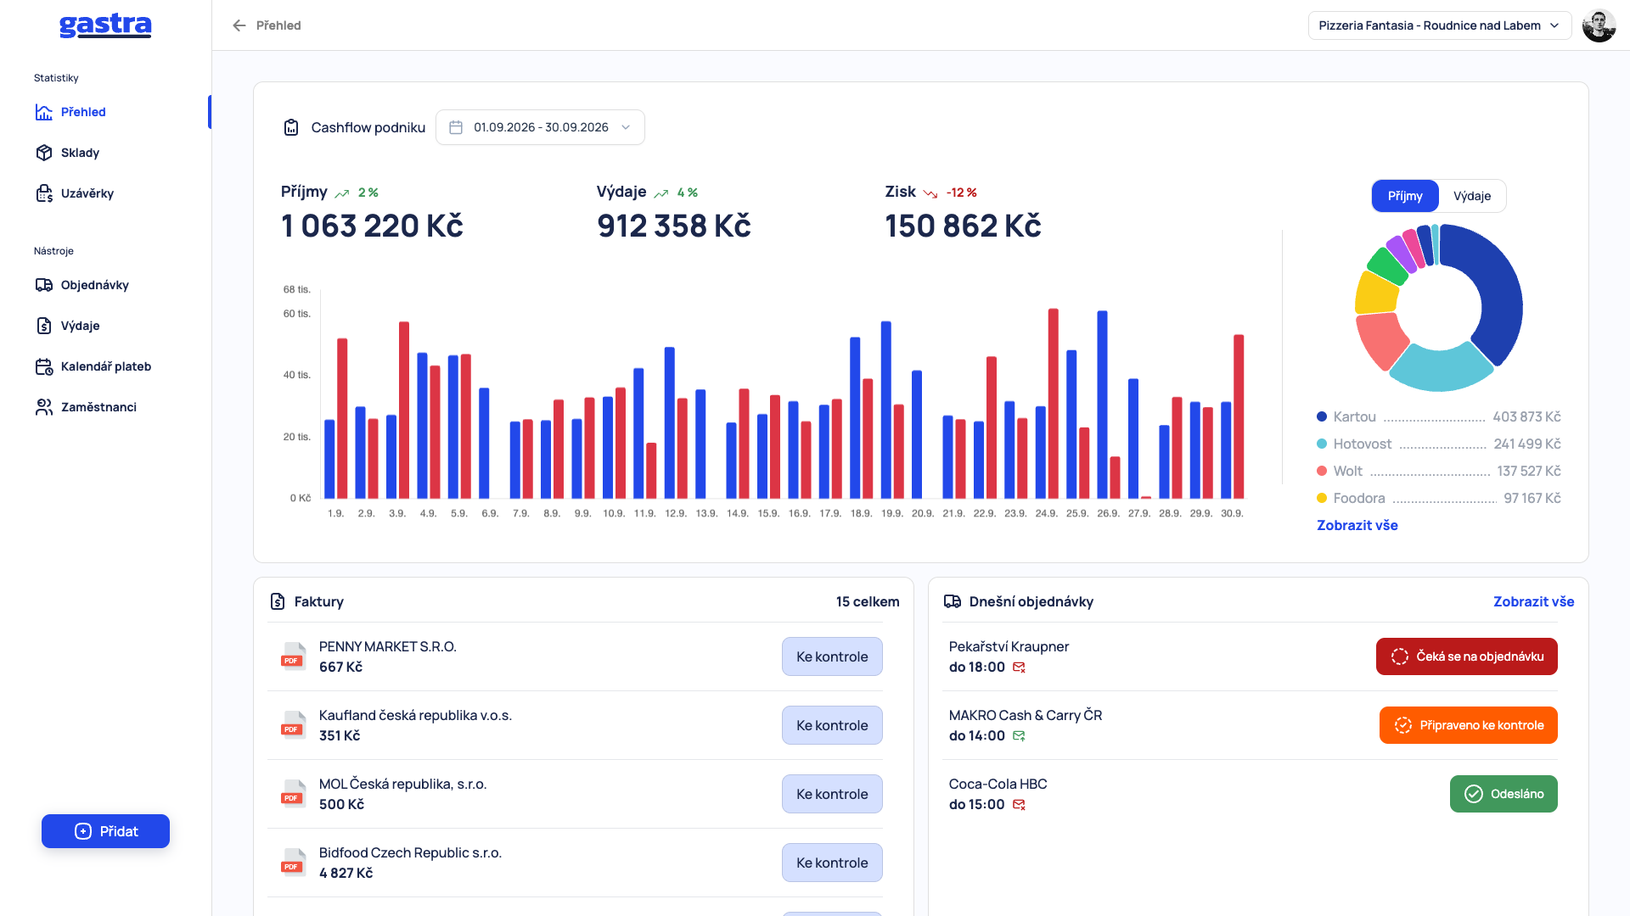1630x916 pixels.
Task: Click Ke kontrole for Bidfood invoice
Action: click(832, 863)
